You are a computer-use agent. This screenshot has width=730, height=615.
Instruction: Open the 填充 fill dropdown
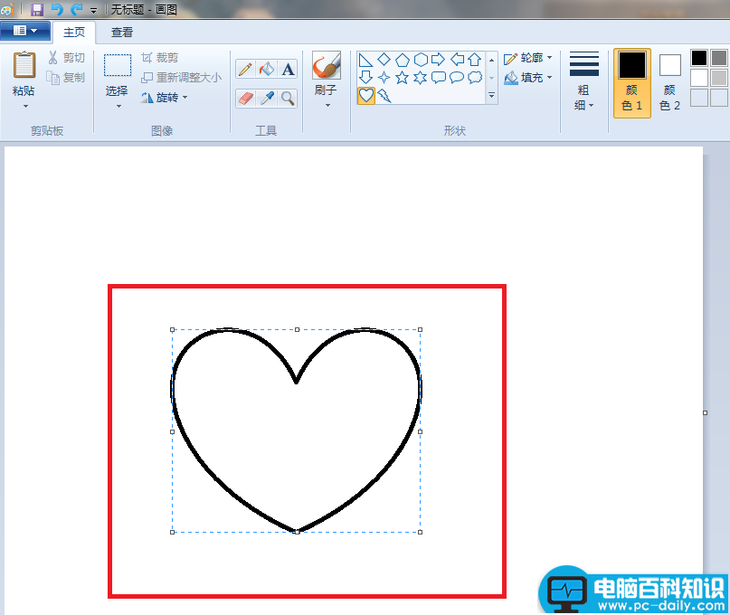(528, 78)
